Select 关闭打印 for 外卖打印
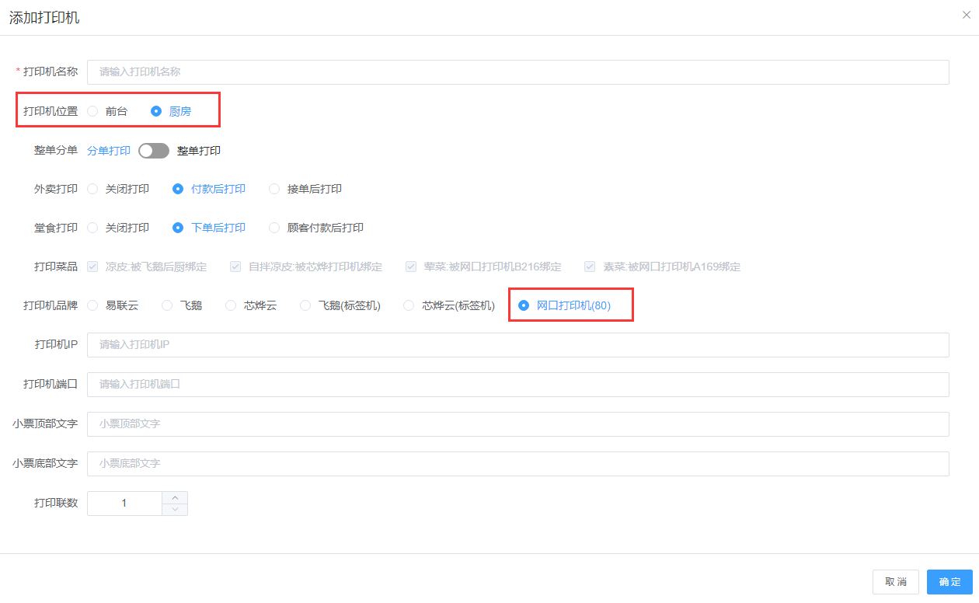This screenshot has height=603, width=979. [92, 189]
